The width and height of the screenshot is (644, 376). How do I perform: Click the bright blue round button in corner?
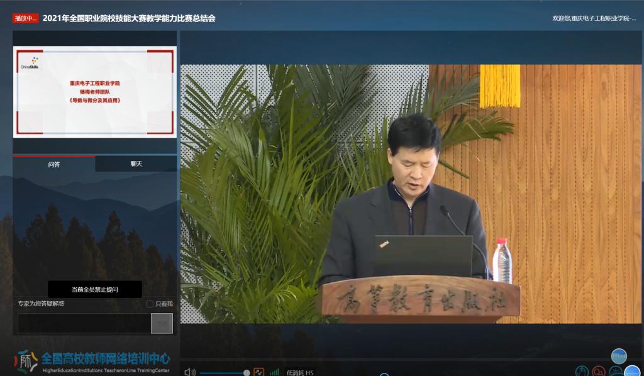click(631, 372)
